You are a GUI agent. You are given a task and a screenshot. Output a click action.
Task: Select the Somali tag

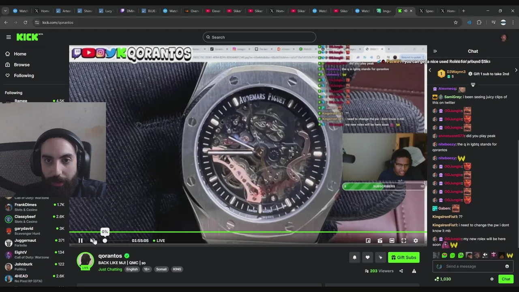tap(161, 269)
